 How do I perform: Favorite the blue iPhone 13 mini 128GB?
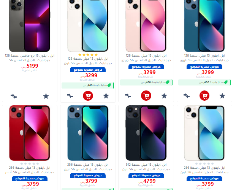222,96
